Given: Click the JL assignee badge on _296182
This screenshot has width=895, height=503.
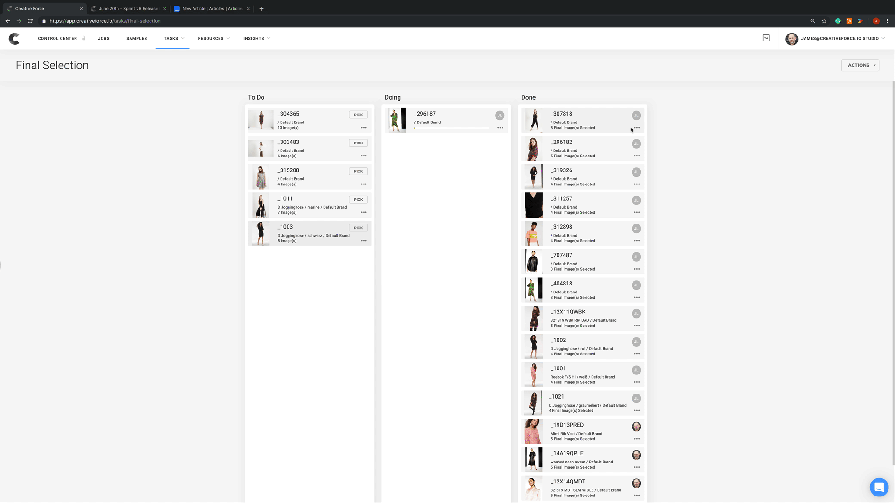Looking at the screenshot, I should coord(636,144).
